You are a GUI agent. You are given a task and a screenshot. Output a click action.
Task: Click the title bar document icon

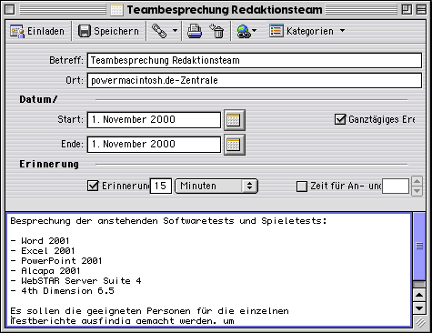pos(116,10)
